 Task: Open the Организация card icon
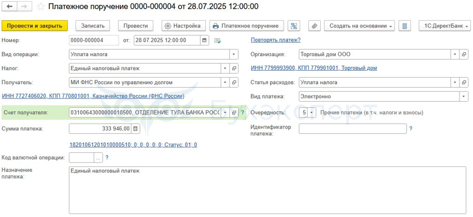tap(464, 55)
